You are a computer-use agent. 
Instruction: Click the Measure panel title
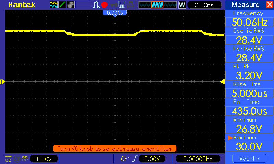coord(245,5)
